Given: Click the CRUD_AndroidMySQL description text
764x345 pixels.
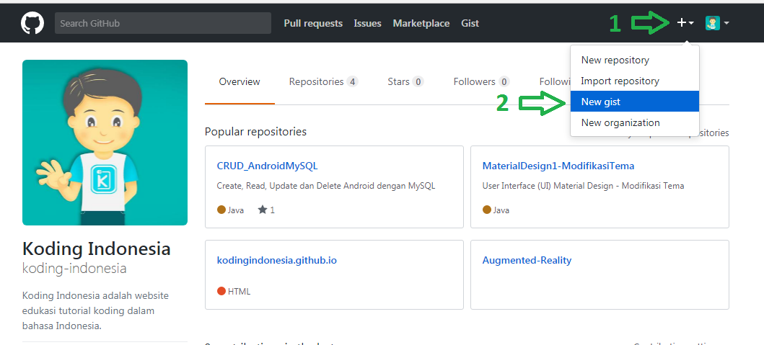Looking at the screenshot, I should point(326,186).
